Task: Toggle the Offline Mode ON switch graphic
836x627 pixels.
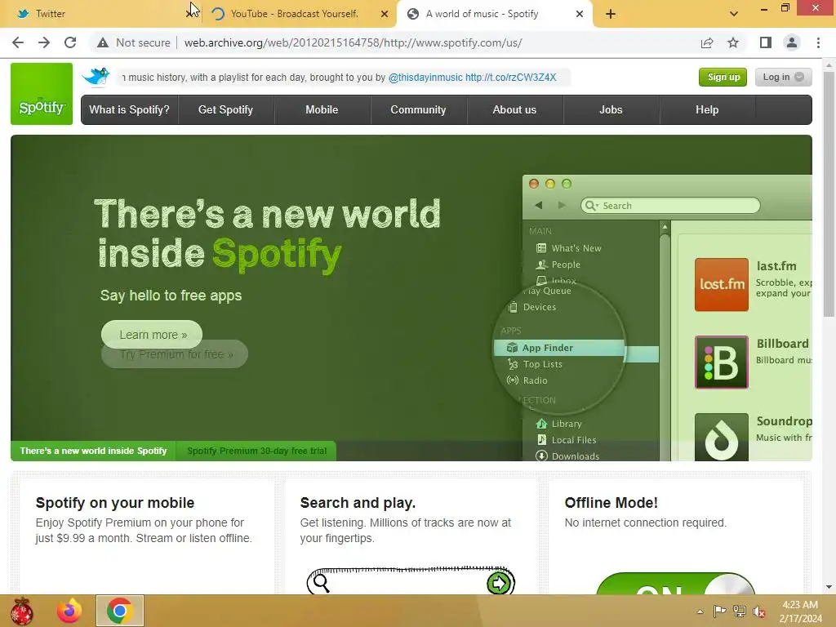Action: [x=675, y=583]
